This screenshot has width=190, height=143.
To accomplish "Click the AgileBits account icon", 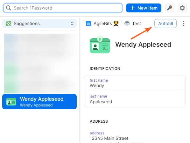I will (x=88, y=24).
